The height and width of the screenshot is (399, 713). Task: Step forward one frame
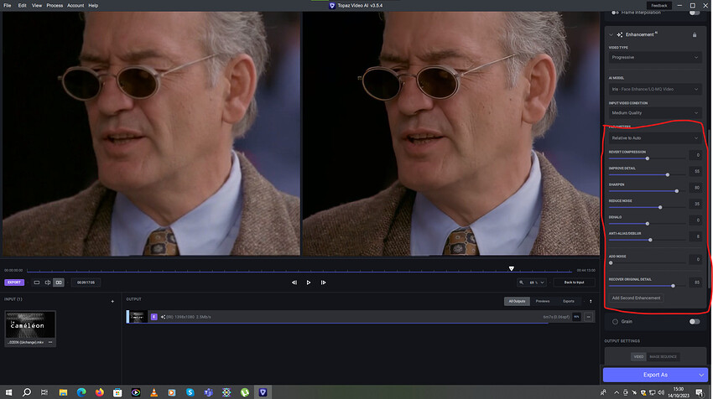pos(324,282)
